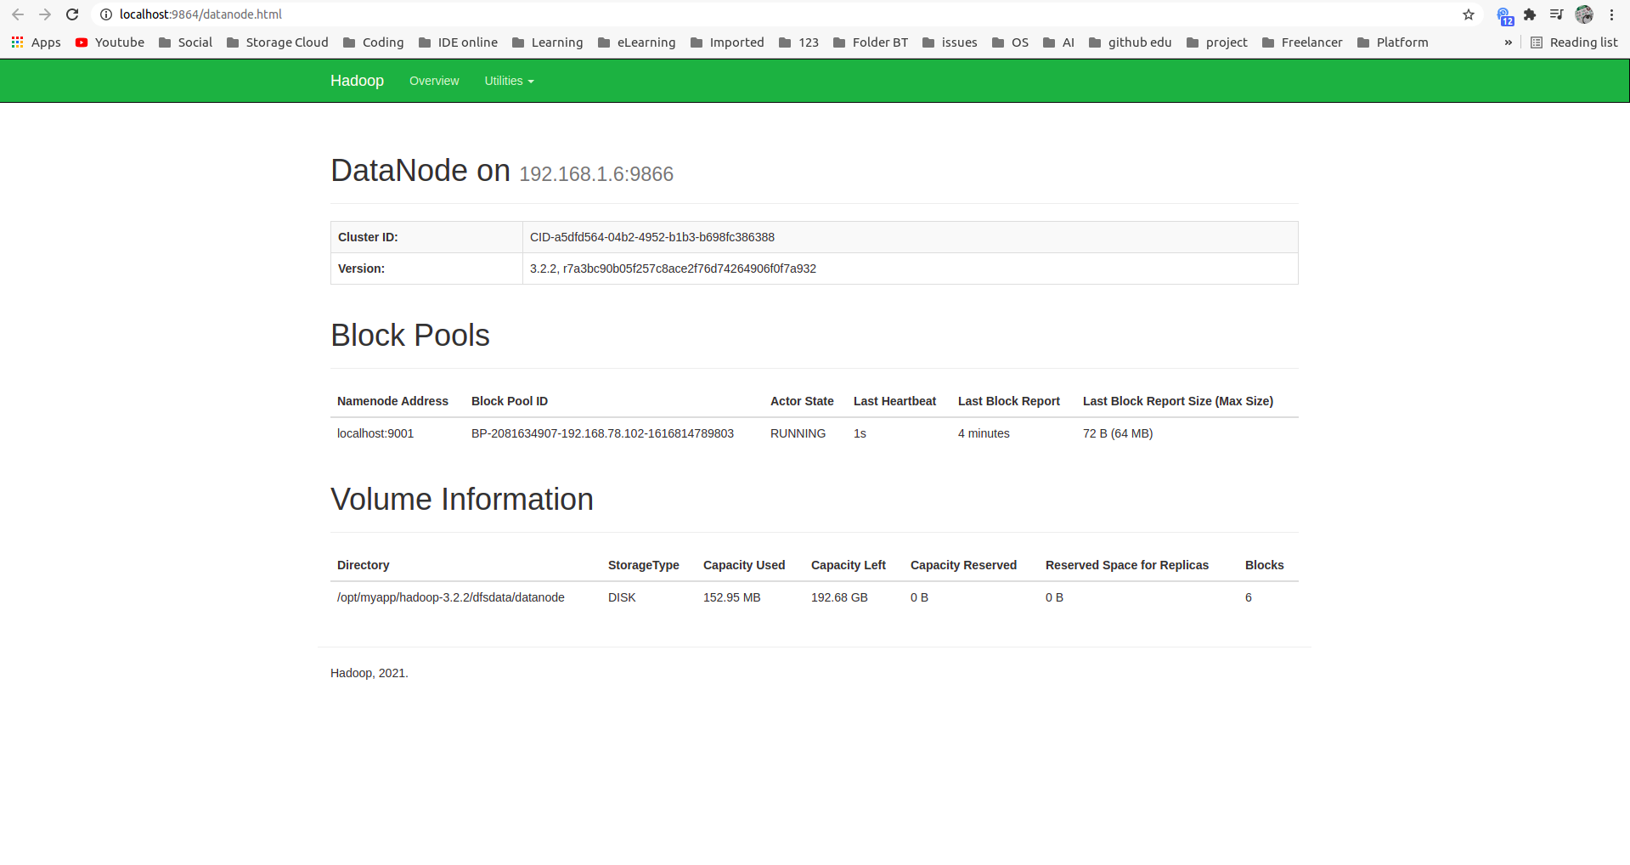This screenshot has width=1630, height=865.
Task: Open the Storage Cloud bookmarks folder
Action: [x=277, y=42]
